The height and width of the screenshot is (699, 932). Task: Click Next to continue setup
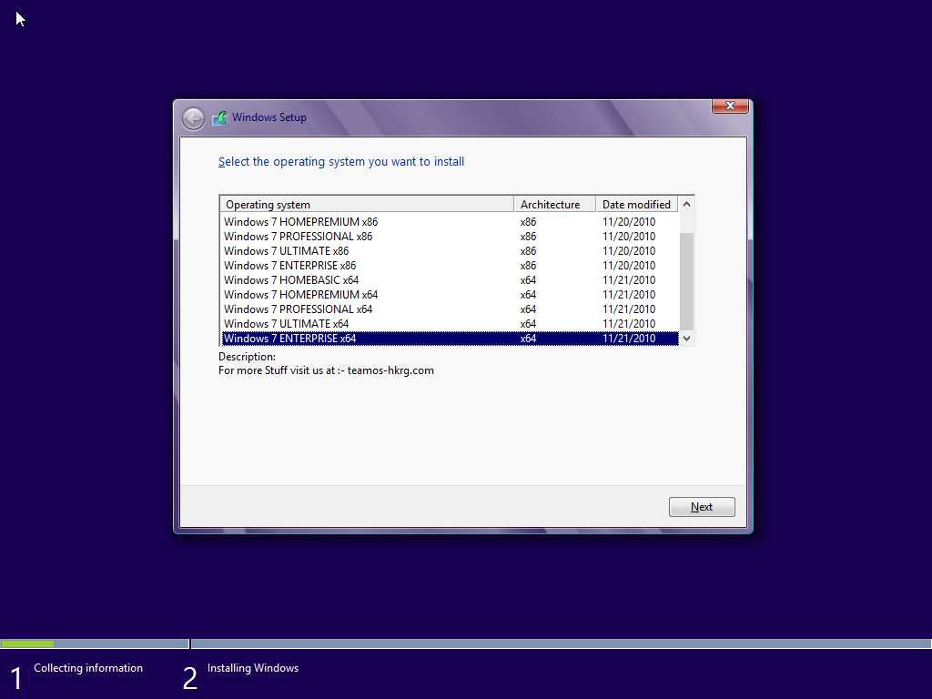pyautogui.click(x=702, y=507)
